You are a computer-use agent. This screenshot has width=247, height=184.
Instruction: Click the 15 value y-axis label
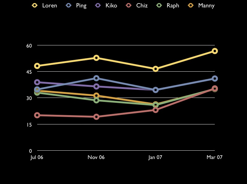29,125
